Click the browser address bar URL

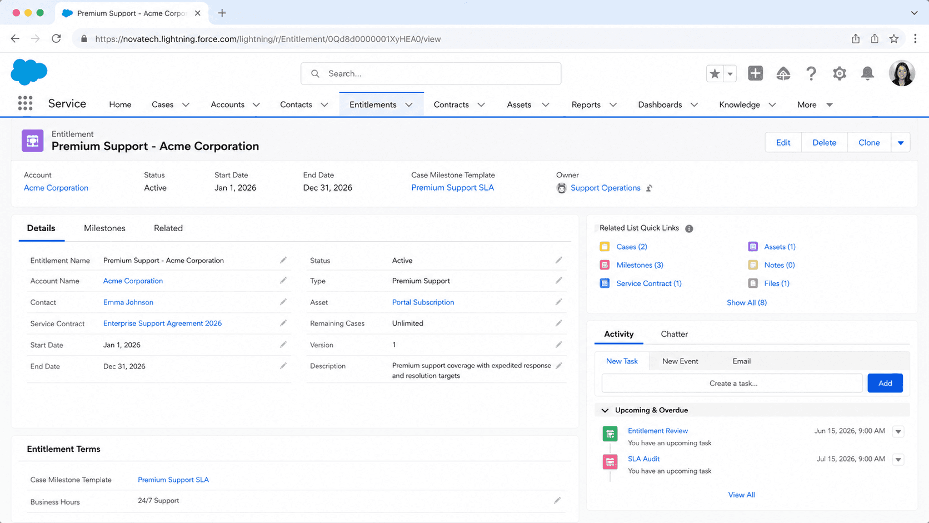(268, 39)
